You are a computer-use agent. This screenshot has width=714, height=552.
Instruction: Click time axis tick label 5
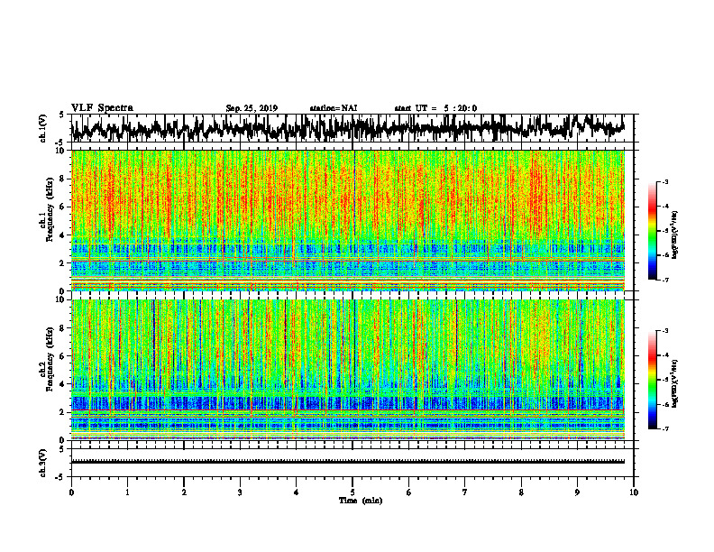[x=352, y=492]
